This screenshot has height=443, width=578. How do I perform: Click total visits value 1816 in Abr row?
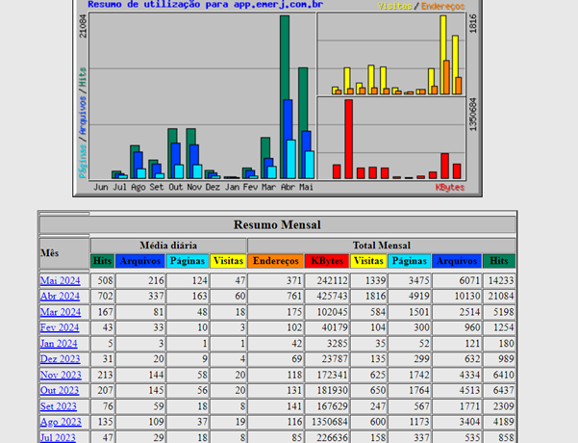click(375, 296)
